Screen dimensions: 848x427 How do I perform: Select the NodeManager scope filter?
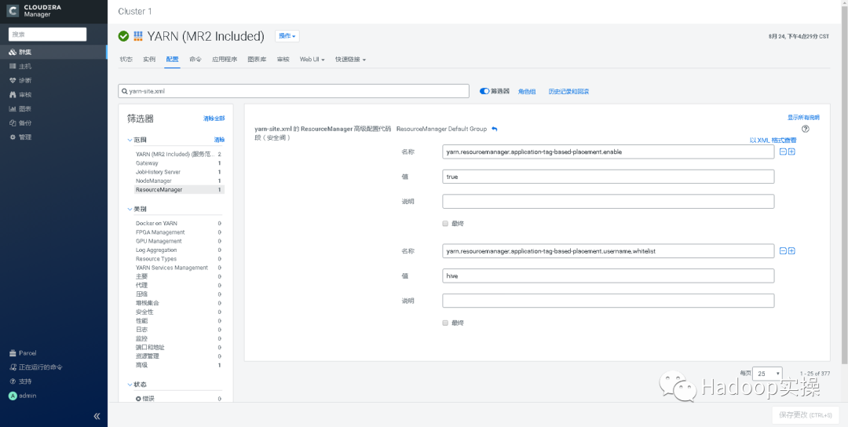153,181
